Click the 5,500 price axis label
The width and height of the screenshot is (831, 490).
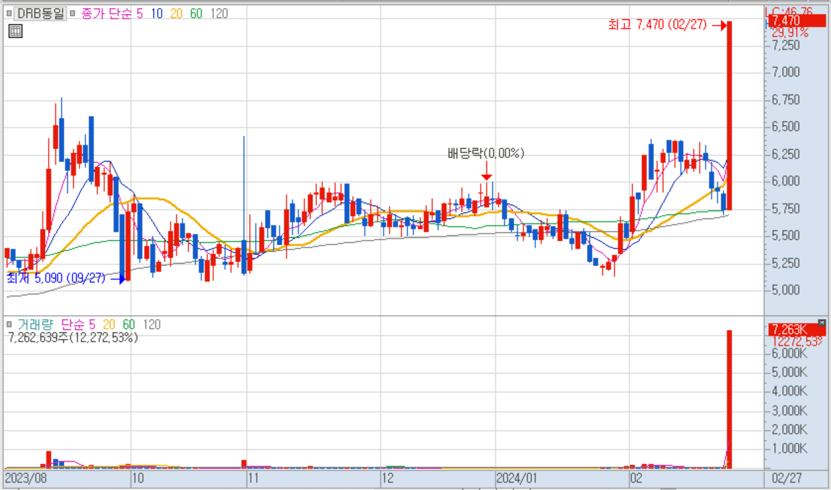785,236
